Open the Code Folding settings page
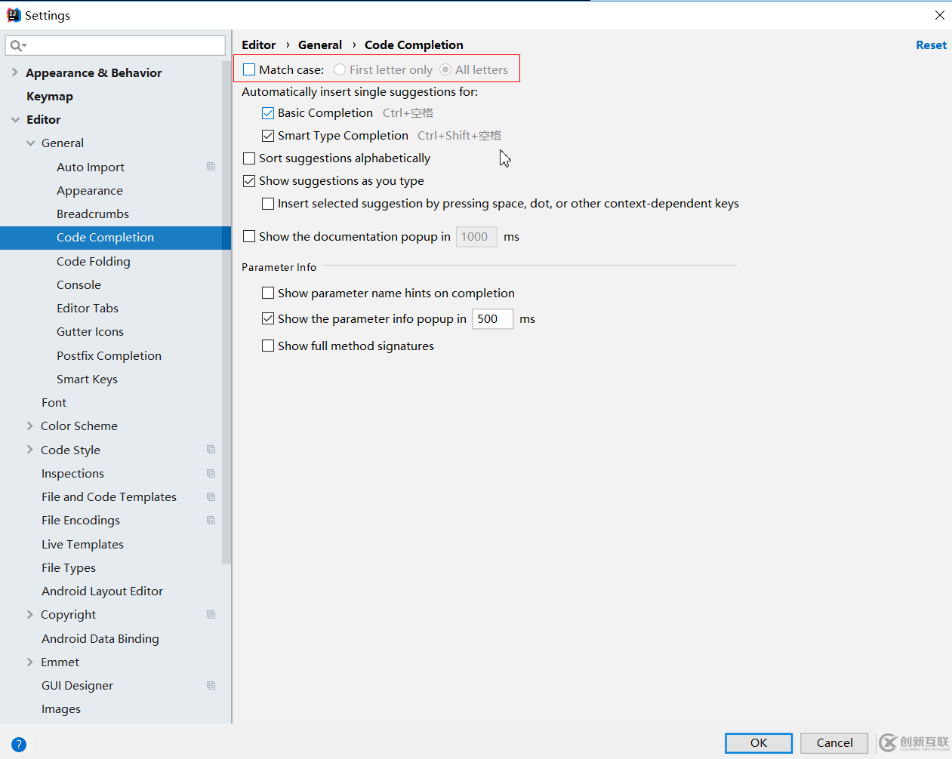 tap(94, 261)
